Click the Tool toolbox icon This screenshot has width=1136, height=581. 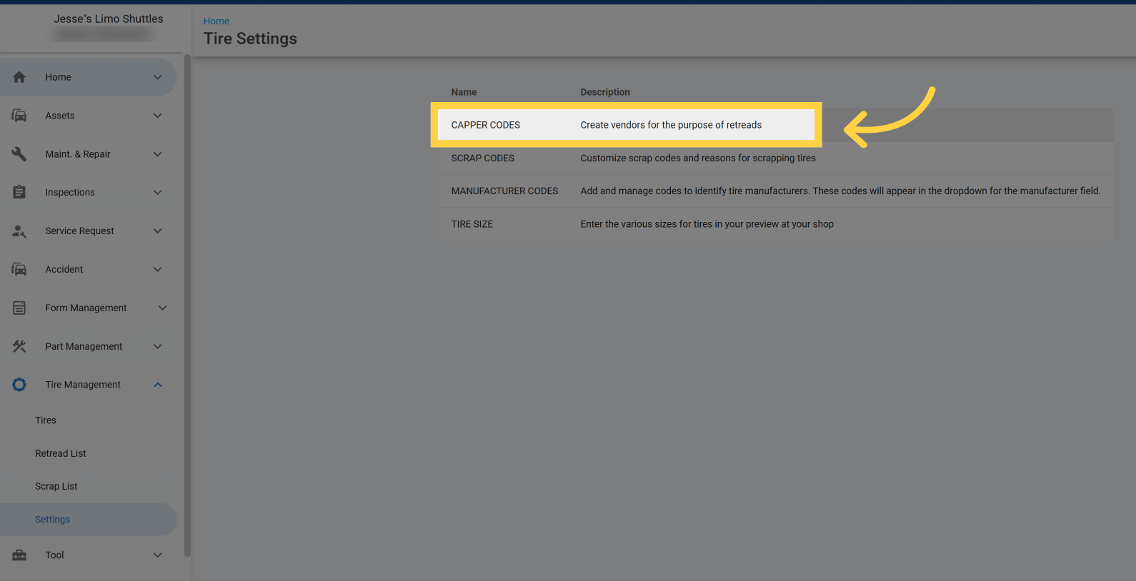19,555
